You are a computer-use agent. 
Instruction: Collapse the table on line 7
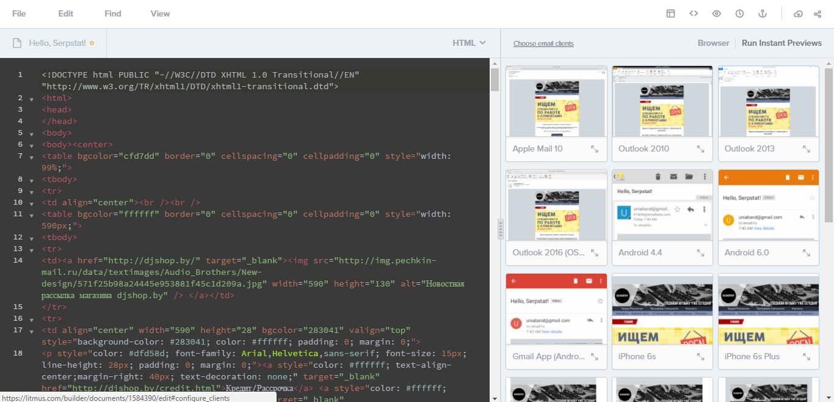click(32, 156)
